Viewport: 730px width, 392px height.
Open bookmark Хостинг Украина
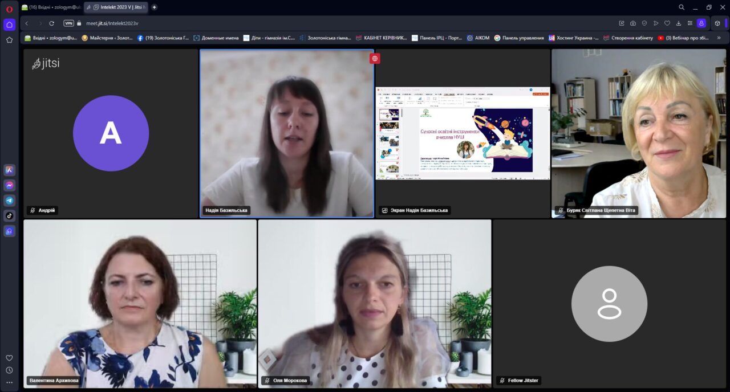(574, 38)
